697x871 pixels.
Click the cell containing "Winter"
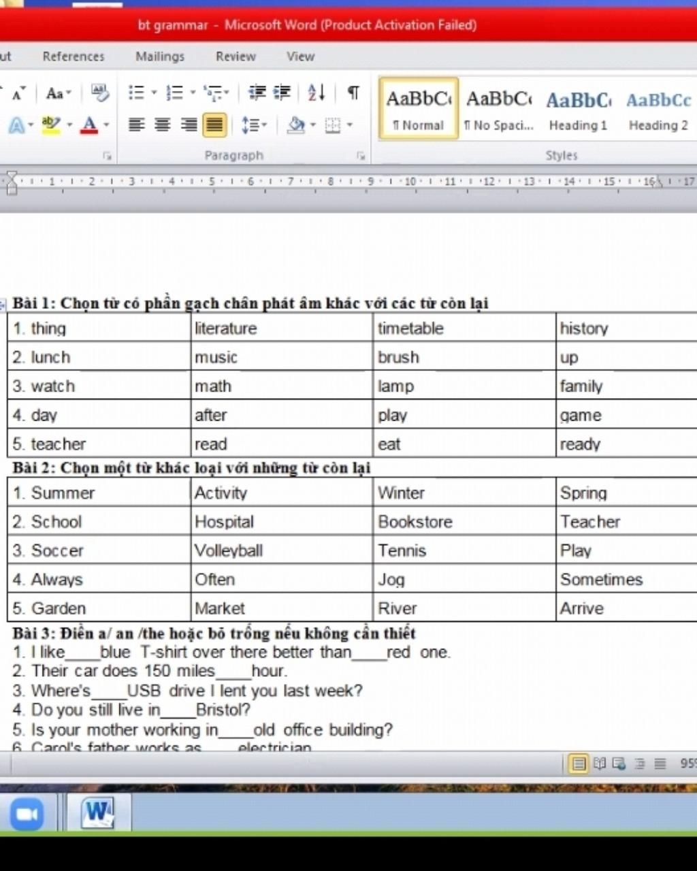pos(464,493)
